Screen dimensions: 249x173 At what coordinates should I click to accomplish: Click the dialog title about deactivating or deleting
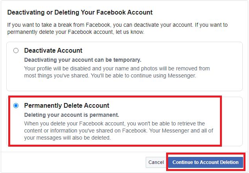(x=80, y=13)
